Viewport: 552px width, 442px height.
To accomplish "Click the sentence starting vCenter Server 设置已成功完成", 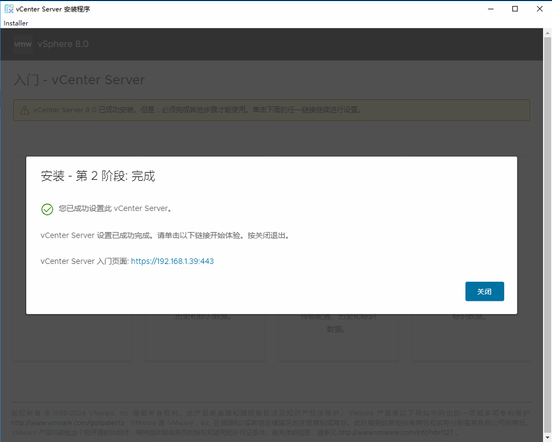I will pyautogui.click(x=166, y=236).
